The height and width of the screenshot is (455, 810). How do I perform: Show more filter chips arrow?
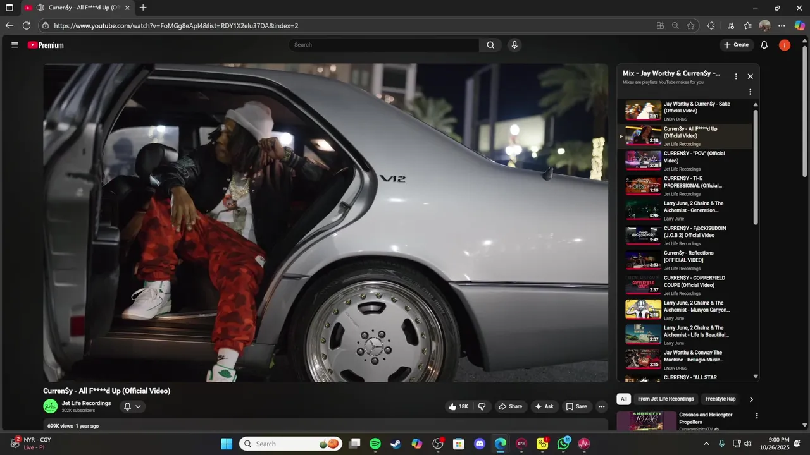751,399
